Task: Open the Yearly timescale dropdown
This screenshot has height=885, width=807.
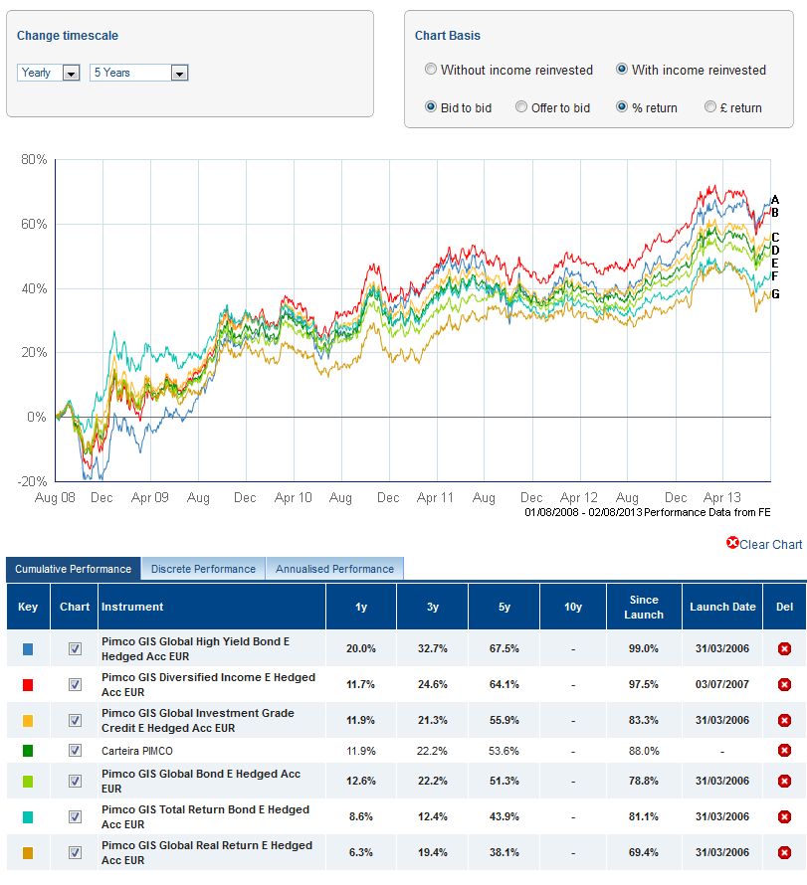Action: (x=71, y=73)
